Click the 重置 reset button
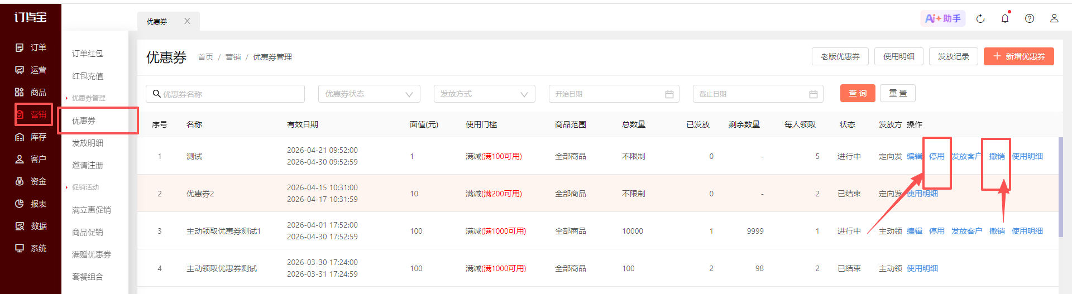 (x=898, y=93)
